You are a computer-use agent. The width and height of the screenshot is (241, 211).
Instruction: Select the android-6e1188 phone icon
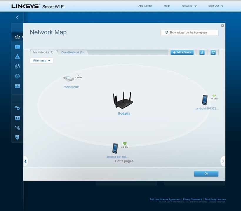coord(115,148)
